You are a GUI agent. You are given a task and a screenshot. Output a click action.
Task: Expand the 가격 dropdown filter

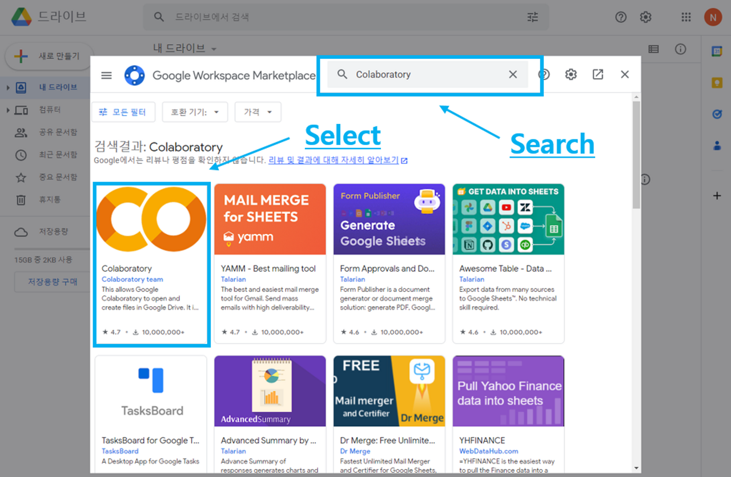tap(258, 112)
